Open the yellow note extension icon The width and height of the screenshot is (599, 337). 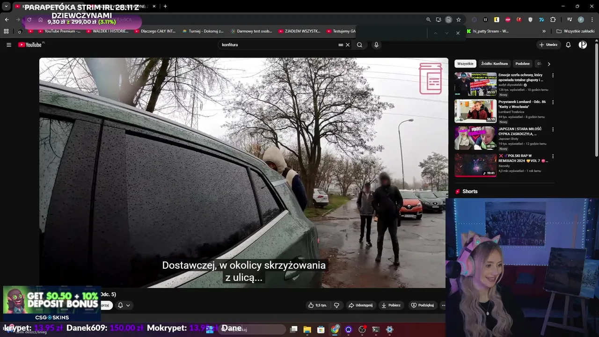click(497, 20)
